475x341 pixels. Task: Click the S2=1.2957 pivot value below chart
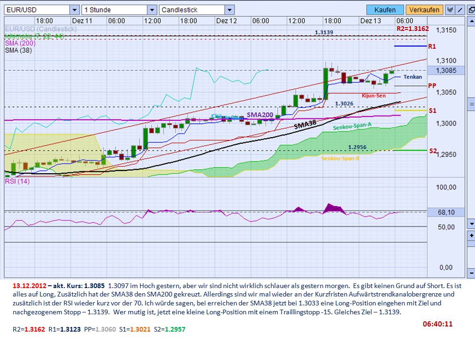coord(169,329)
